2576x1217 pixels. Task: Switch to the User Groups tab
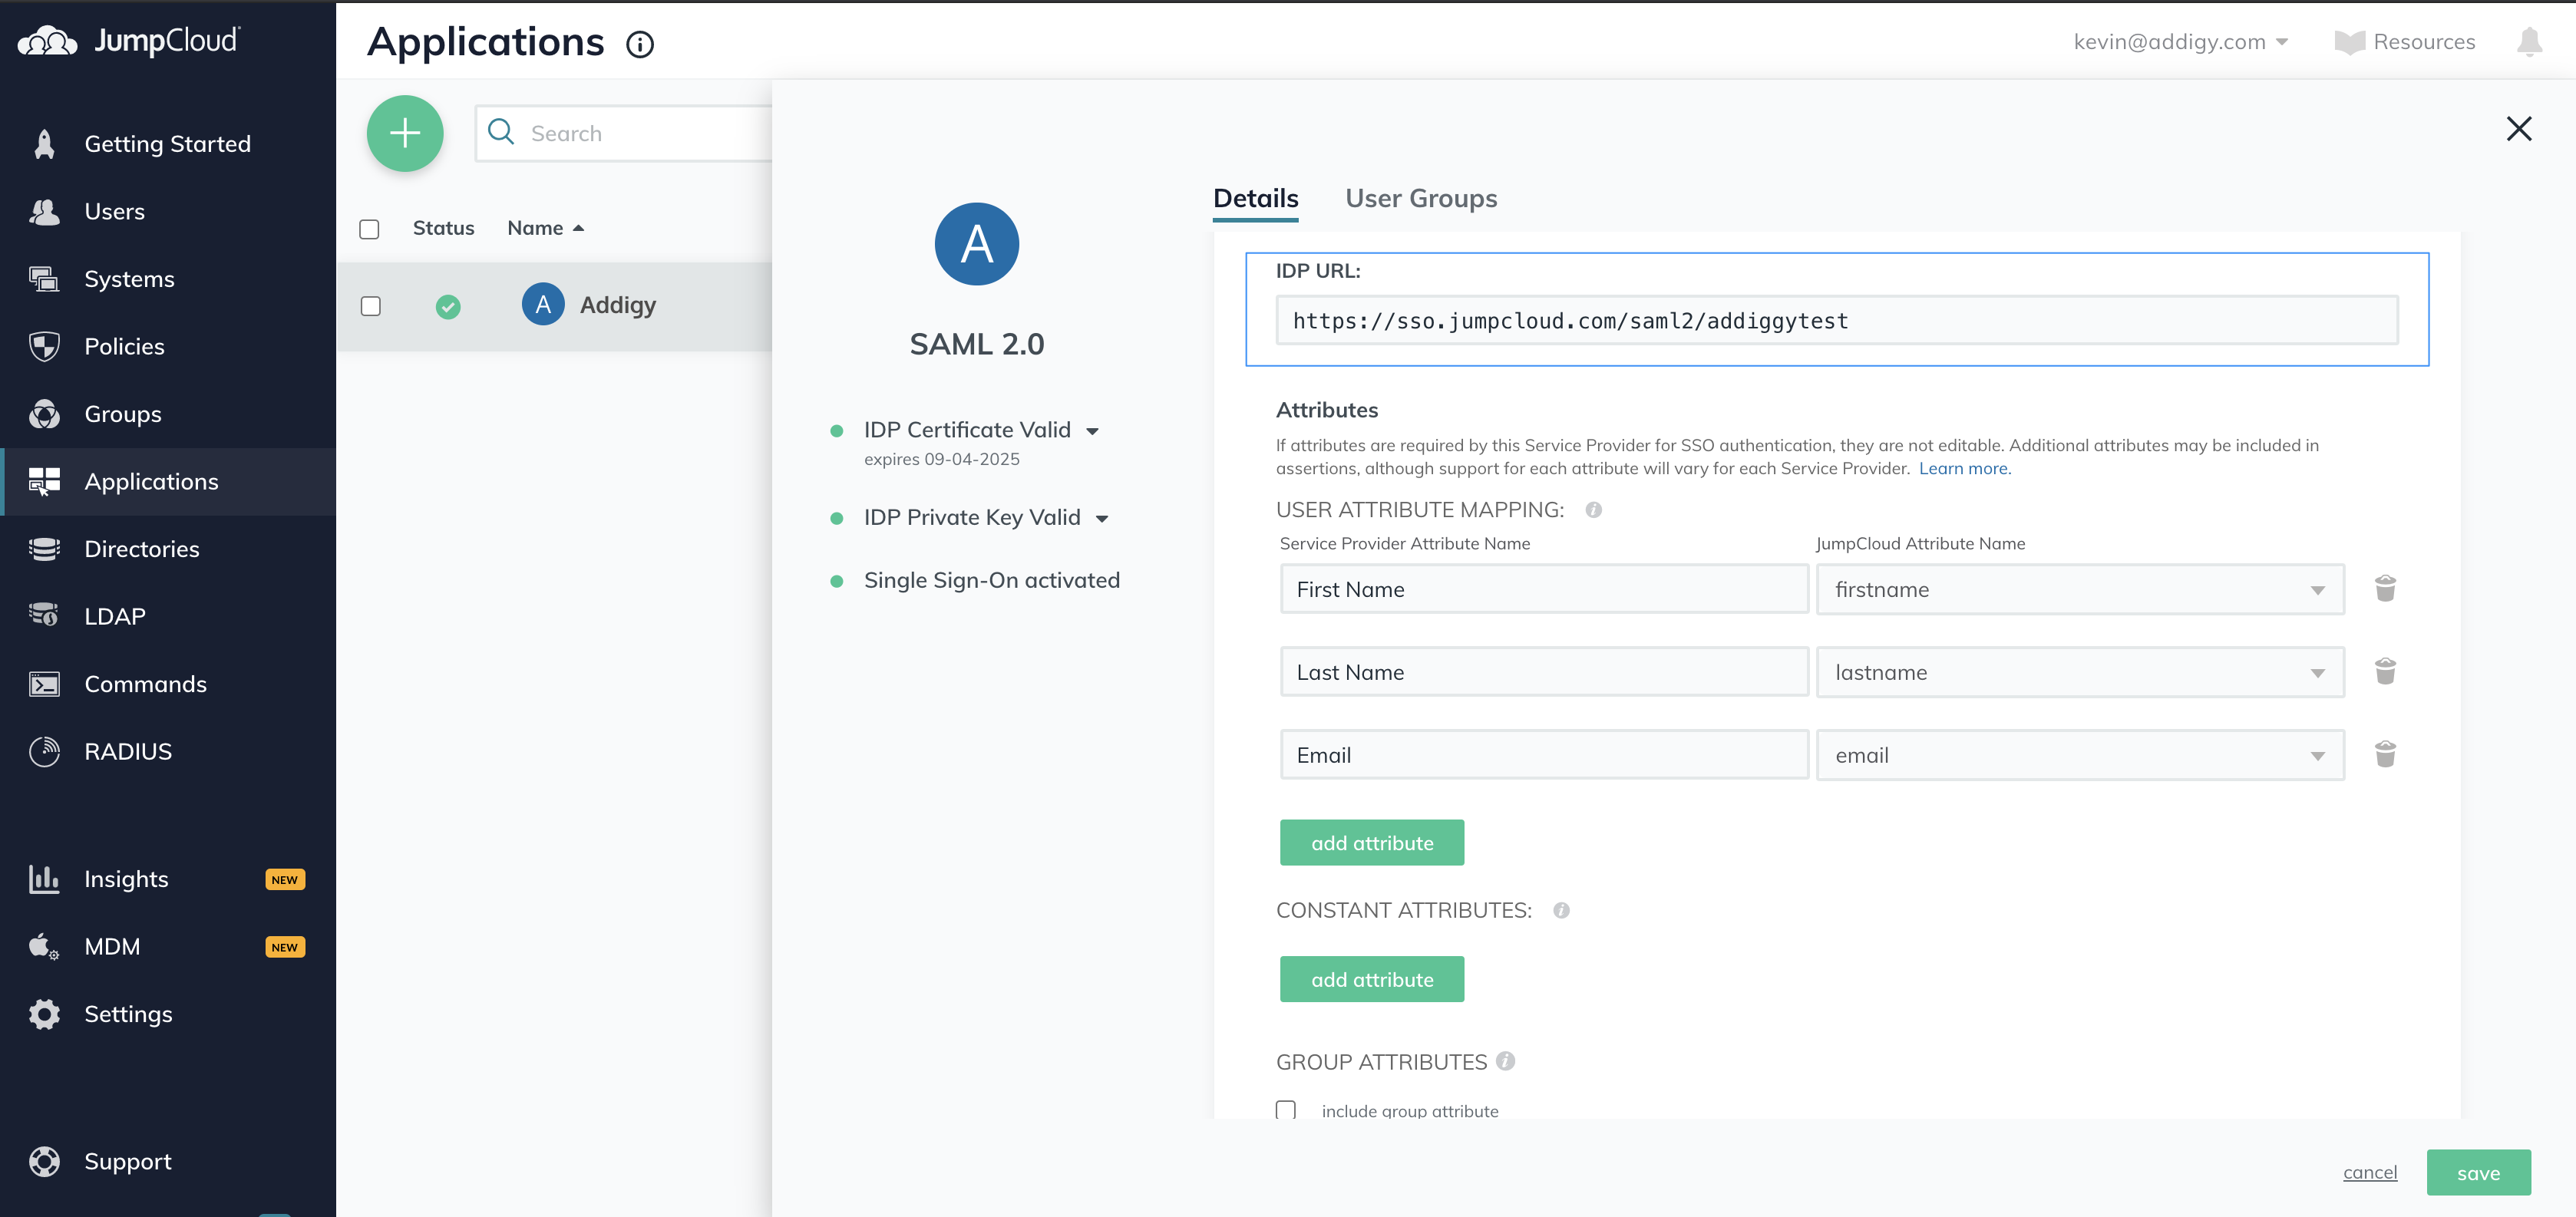pyautogui.click(x=1421, y=198)
